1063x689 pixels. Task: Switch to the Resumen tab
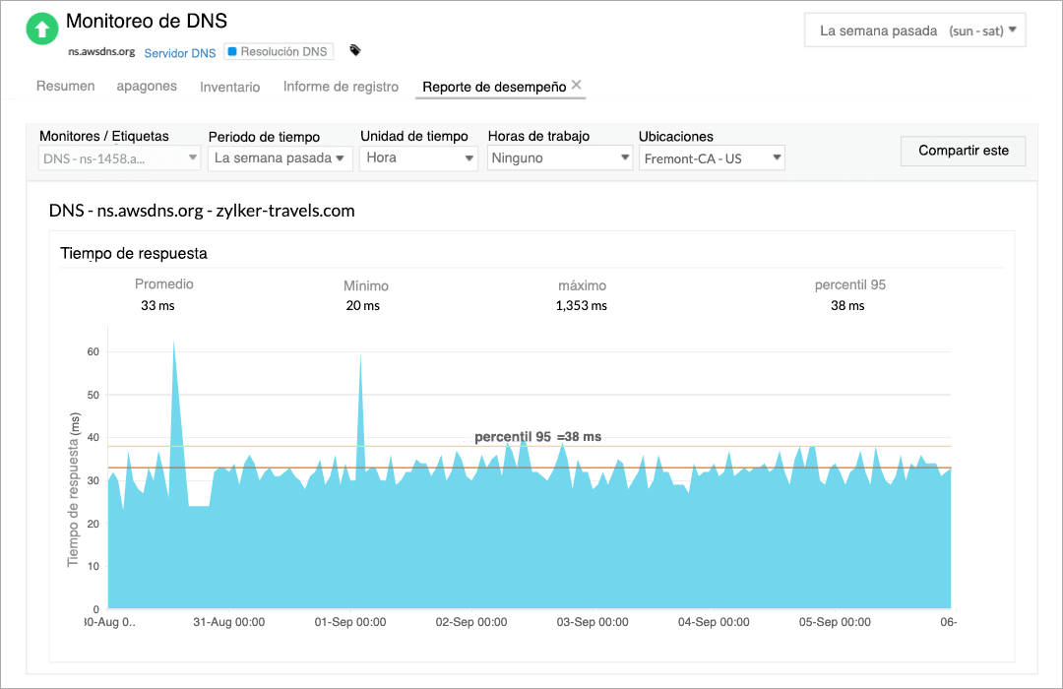click(x=65, y=87)
